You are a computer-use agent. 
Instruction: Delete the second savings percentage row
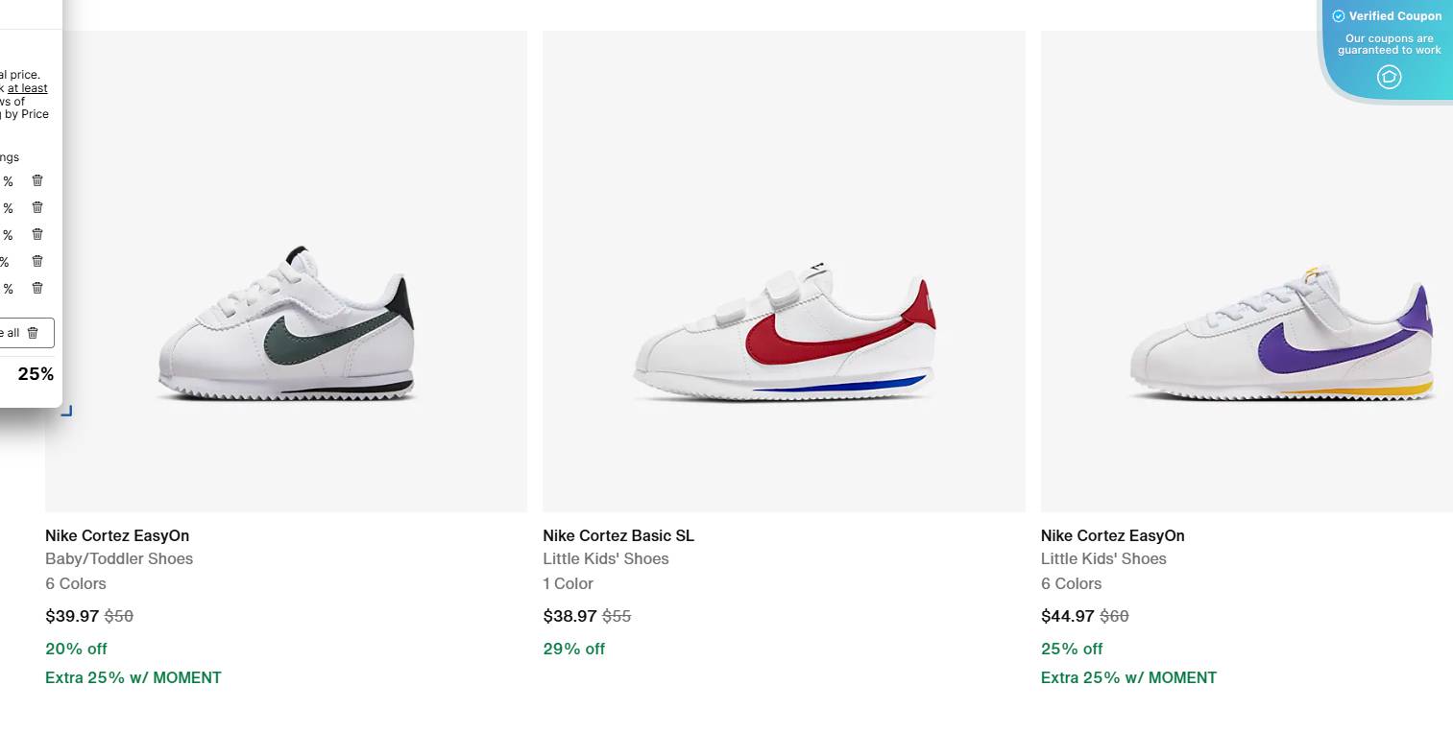(x=36, y=207)
